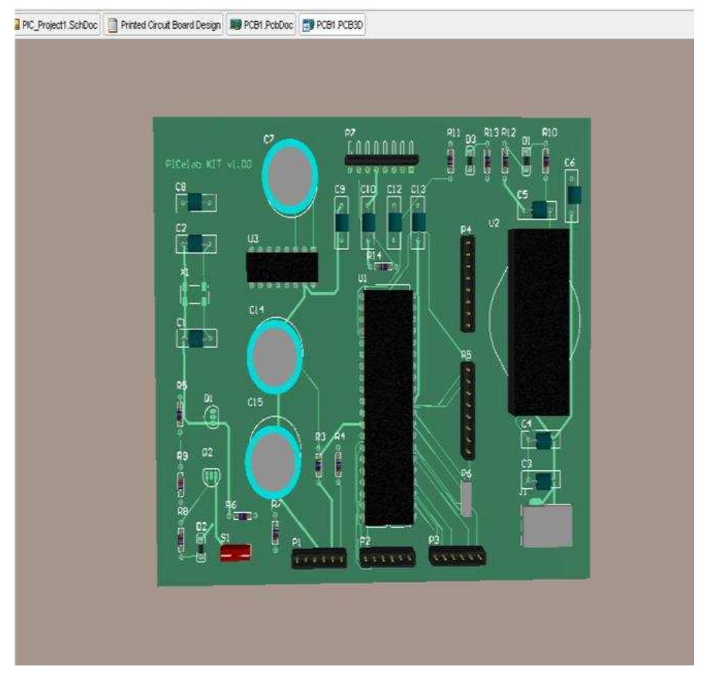Click the U1 microcontroller chip body
This screenshot has height=673, width=703.
tap(388, 406)
